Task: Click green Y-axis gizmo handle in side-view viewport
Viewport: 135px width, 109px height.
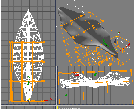Action: (x=95, y=75)
